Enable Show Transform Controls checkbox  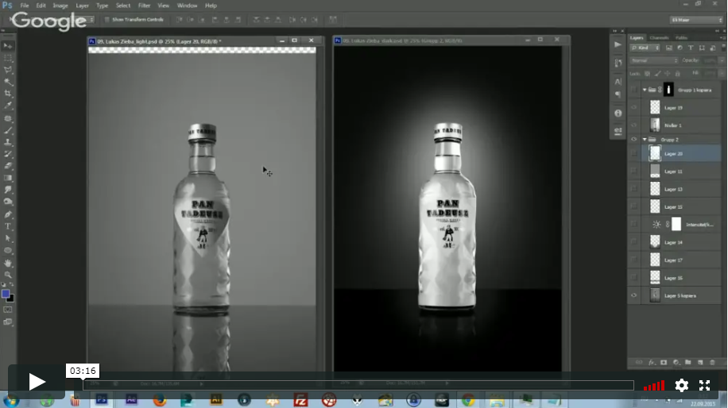[106, 20]
